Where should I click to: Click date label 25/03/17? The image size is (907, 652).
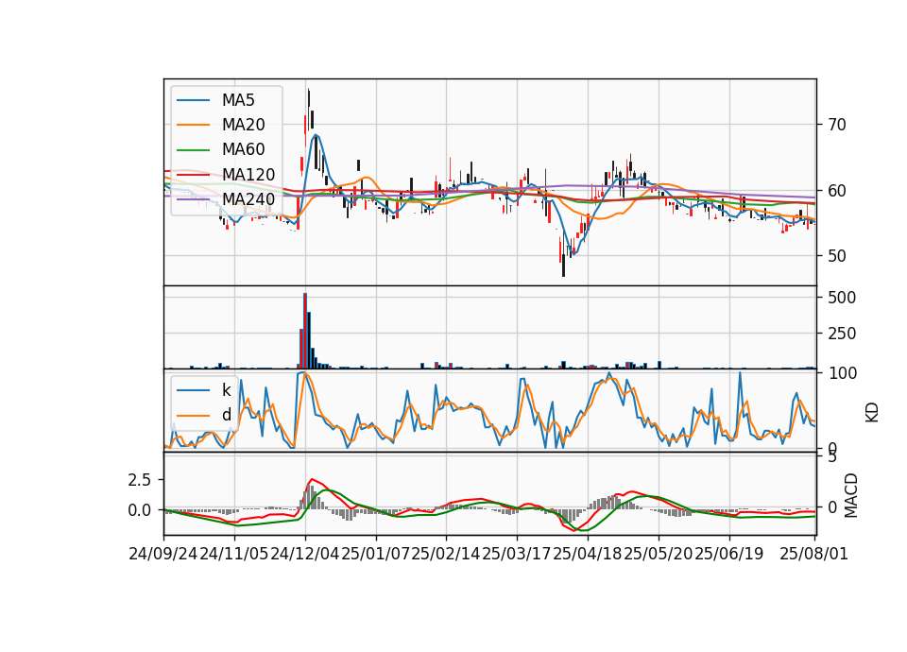coord(517,555)
